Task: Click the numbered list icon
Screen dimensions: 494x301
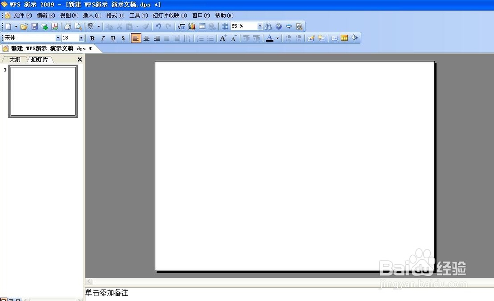Action: 200,38
